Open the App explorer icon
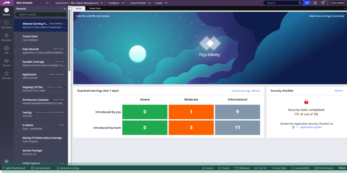The image size is (347, 173). 6,50
